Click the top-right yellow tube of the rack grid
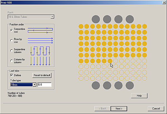The width and height of the screenshot is (167, 114). click(x=144, y=26)
